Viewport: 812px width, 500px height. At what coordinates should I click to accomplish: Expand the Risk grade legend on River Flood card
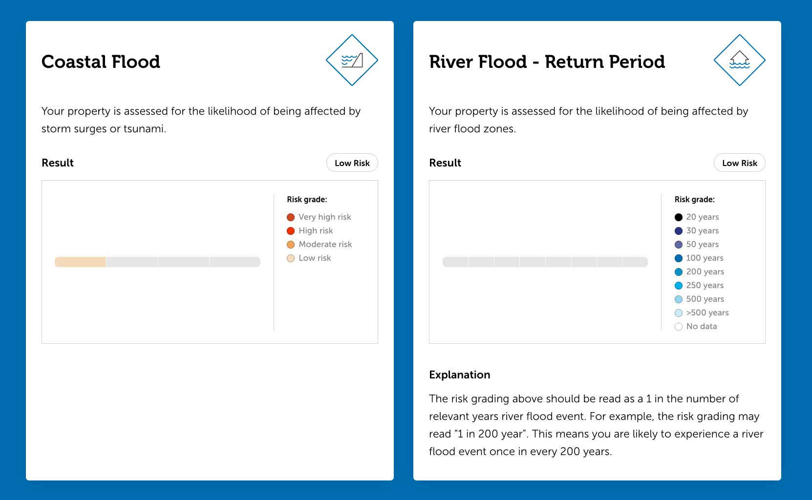click(695, 199)
